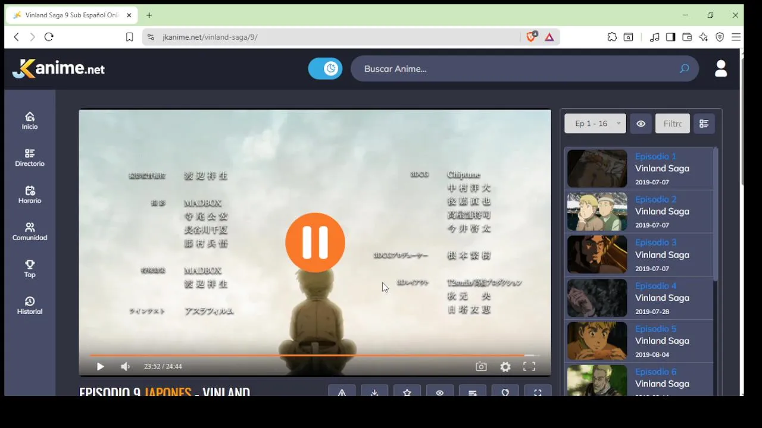Screen dimensions: 762x428
Task: Toggle watched eye button below player
Action: [x=440, y=391]
